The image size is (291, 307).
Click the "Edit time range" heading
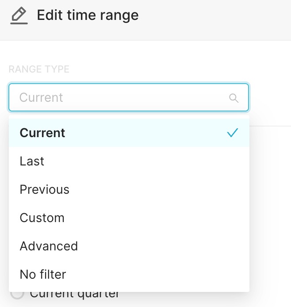[88, 15]
